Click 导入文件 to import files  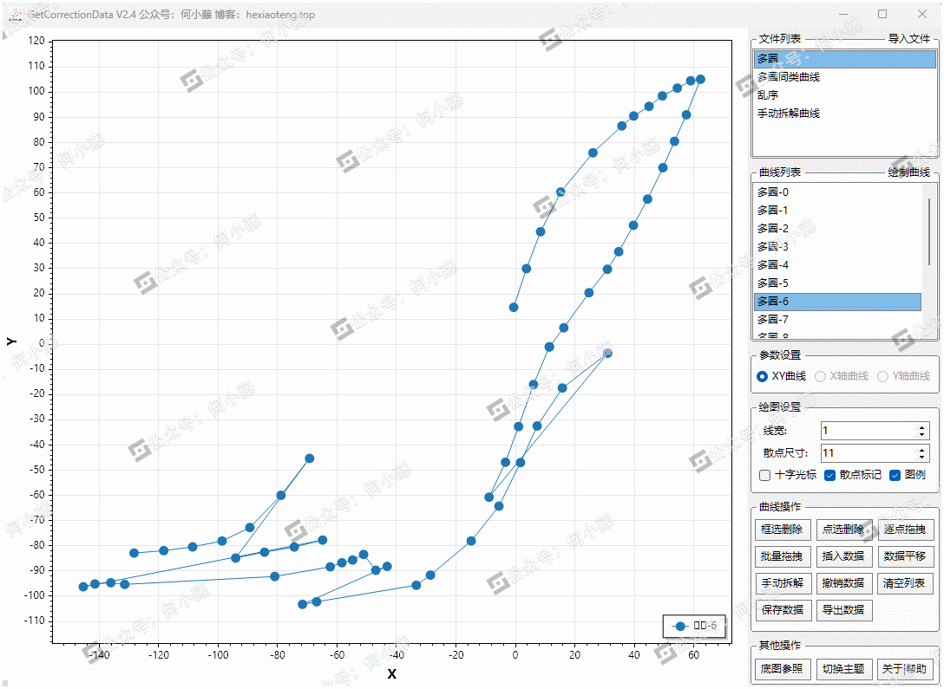point(908,39)
